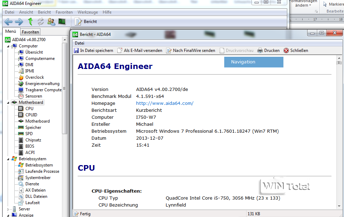The width and height of the screenshot is (344, 217).
Task: Open the Hilfe menu
Action: pos(107,12)
